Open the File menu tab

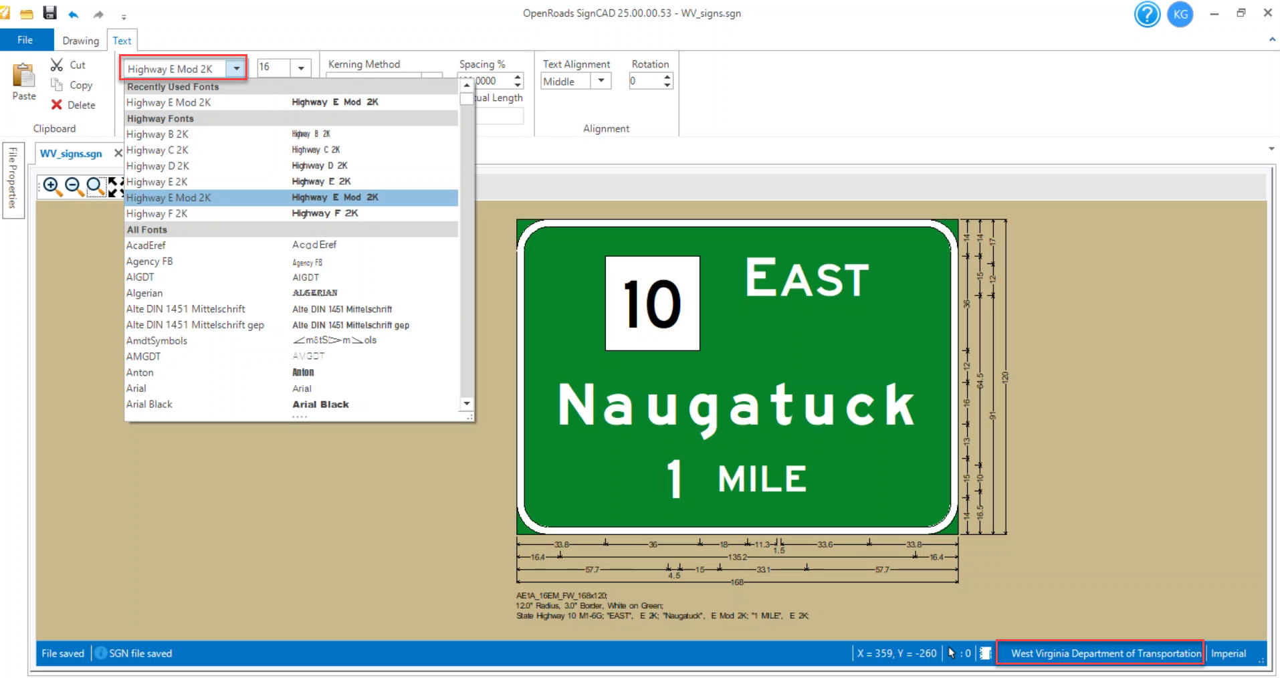click(25, 40)
